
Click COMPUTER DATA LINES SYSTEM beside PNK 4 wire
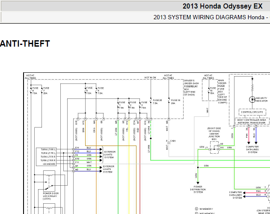[x=236, y=195]
